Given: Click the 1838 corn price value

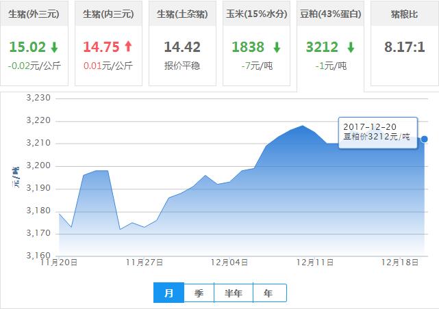Looking at the screenshot, I should click(248, 47).
